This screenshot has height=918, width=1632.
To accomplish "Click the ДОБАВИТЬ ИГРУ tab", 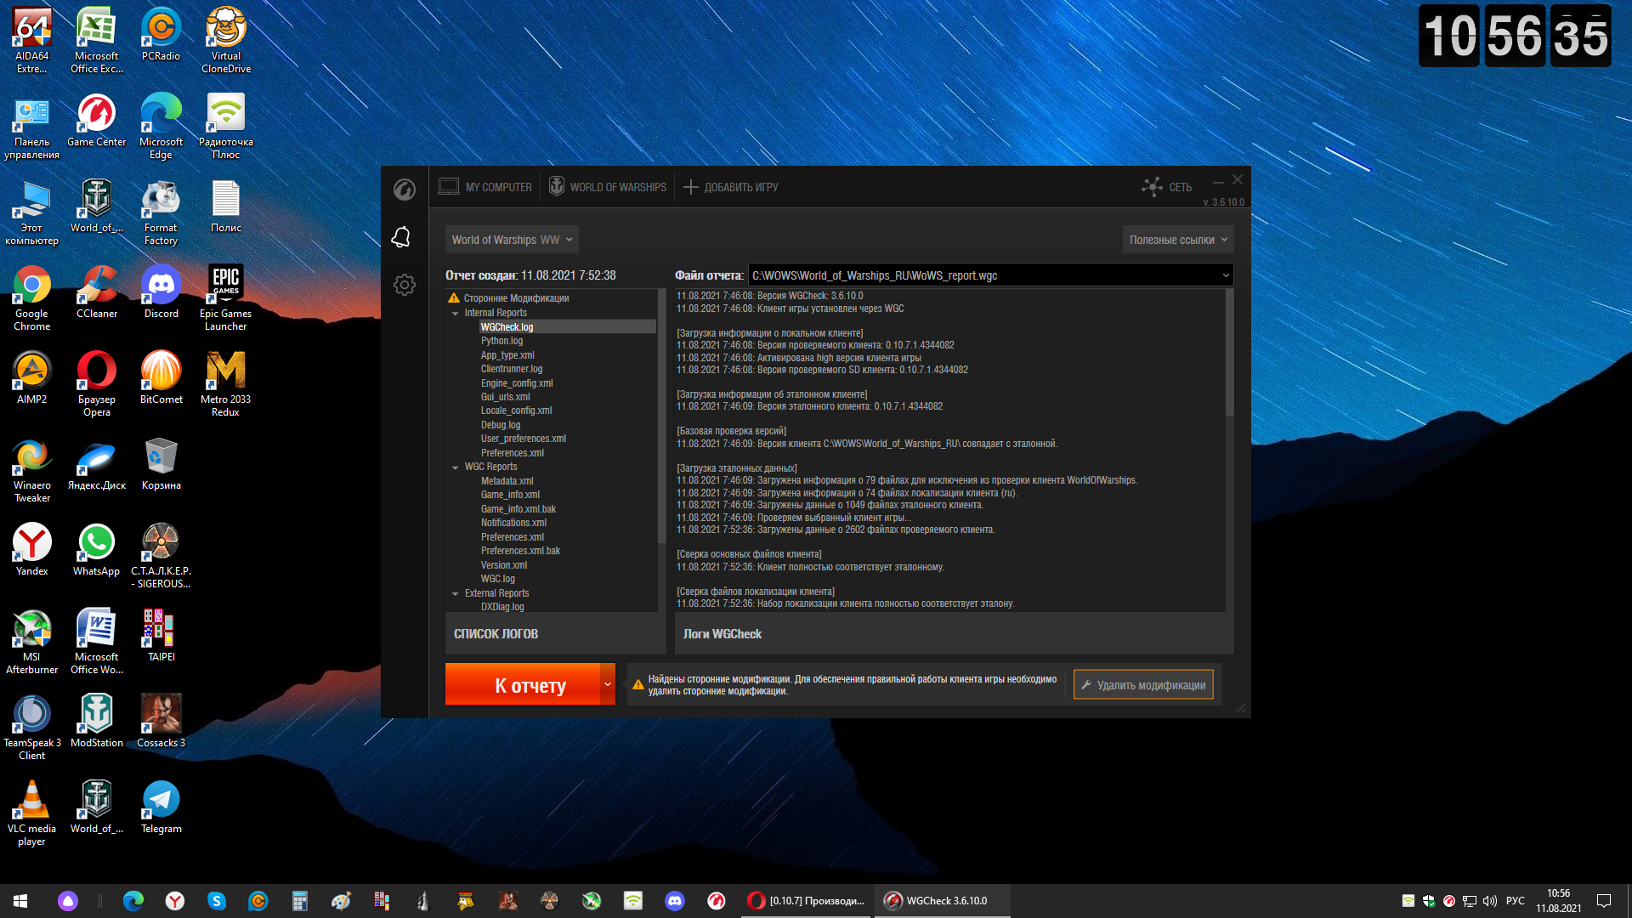I will [x=731, y=187].
